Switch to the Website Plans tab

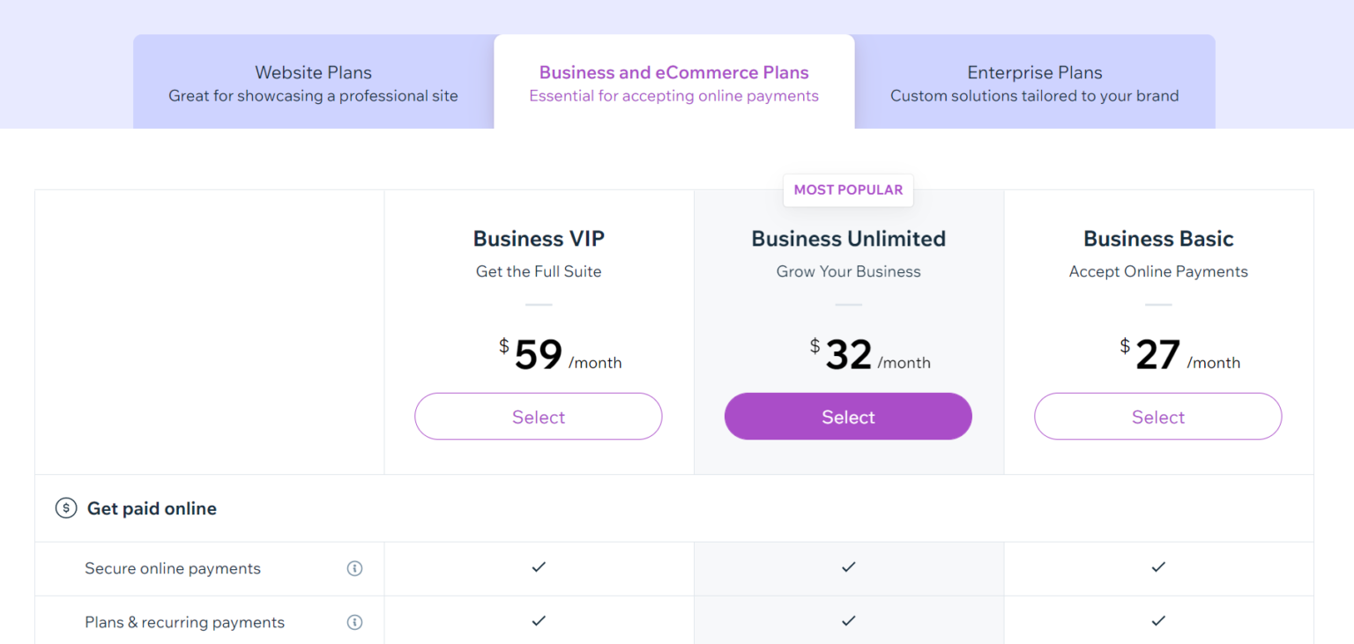[313, 81]
